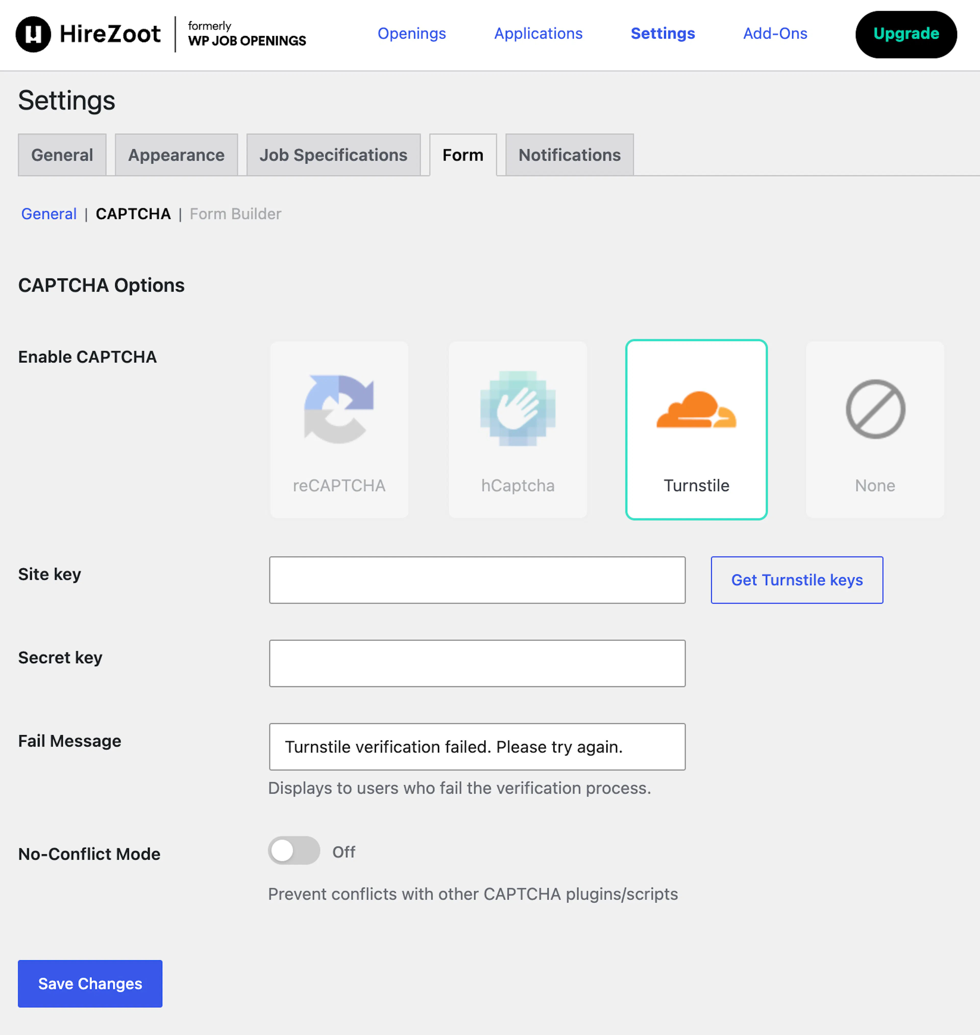Click the Site key label
The image size is (980, 1035).
click(x=50, y=574)
